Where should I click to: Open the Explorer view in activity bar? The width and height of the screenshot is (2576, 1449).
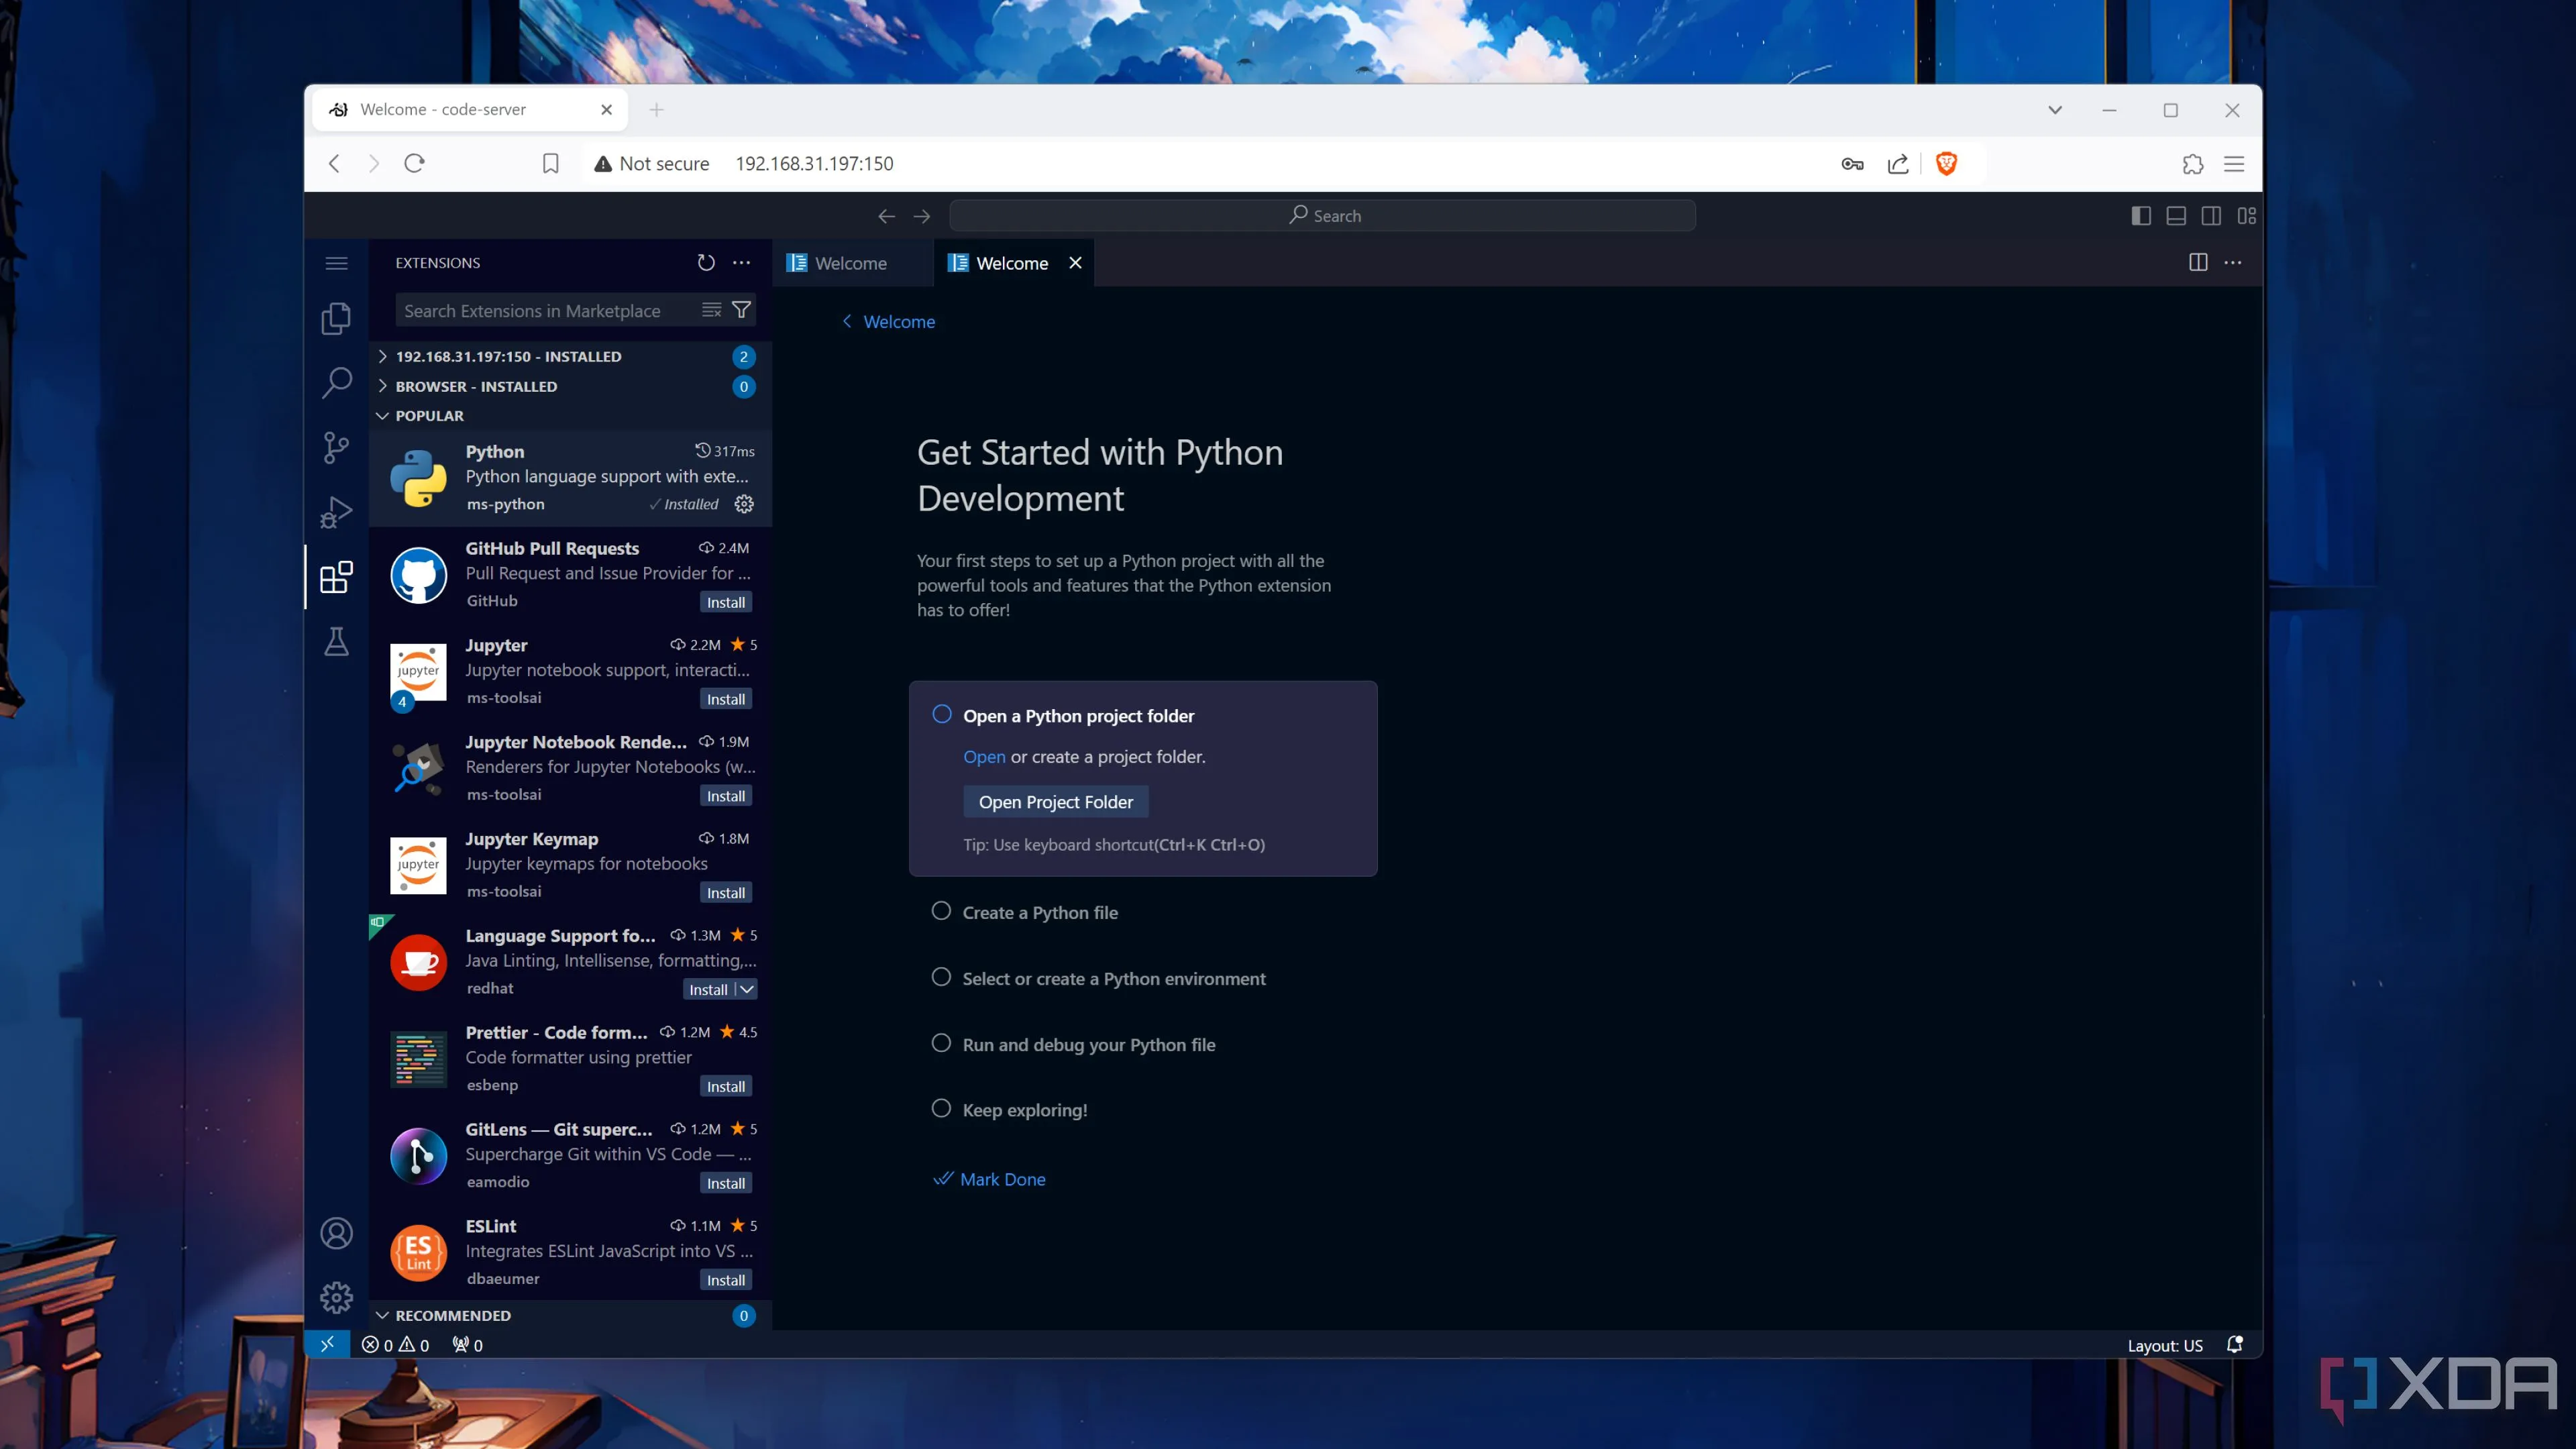pos(336,319)
